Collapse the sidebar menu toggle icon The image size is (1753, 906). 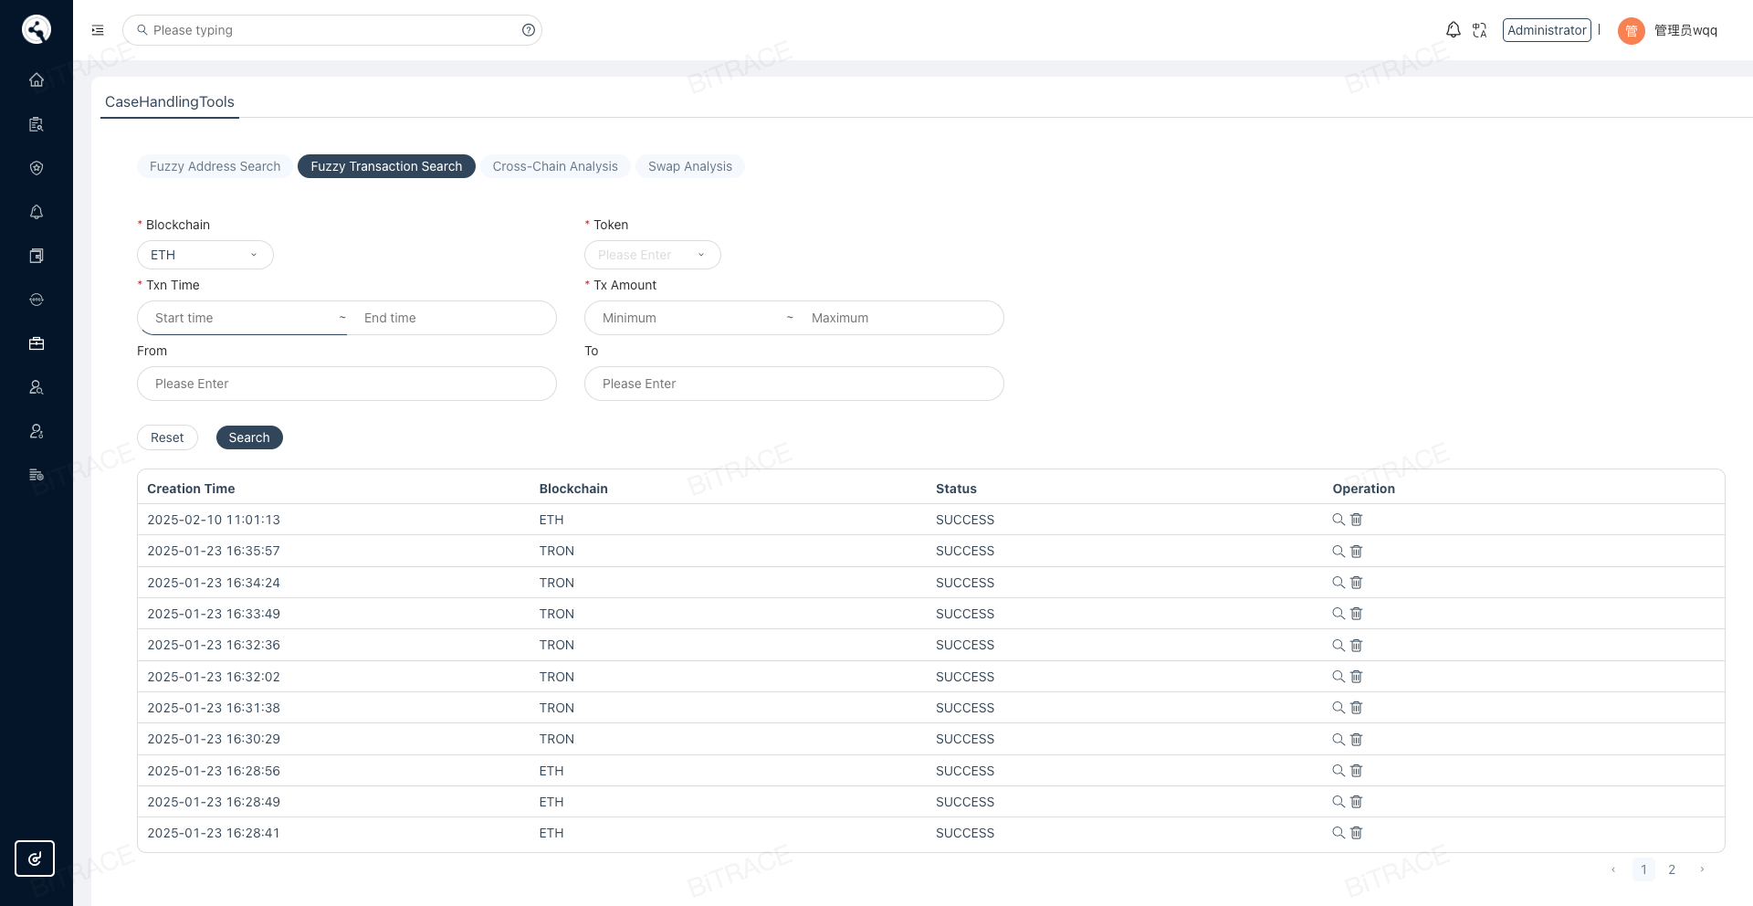click(98, 30)
